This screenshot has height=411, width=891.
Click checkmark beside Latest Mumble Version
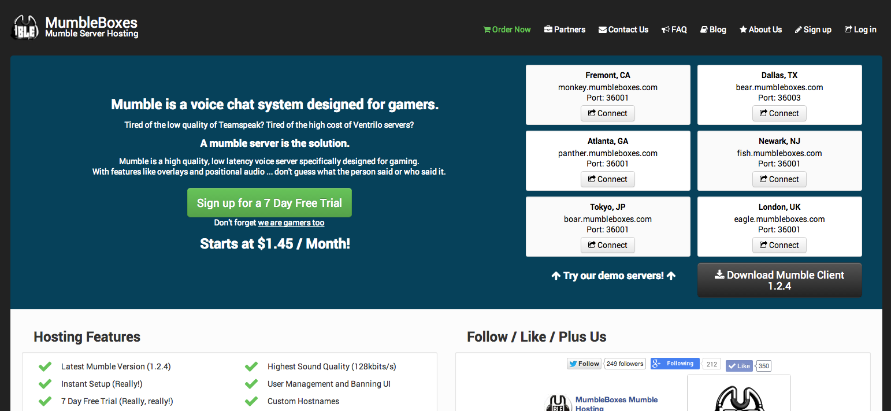(x=45, y=366)
